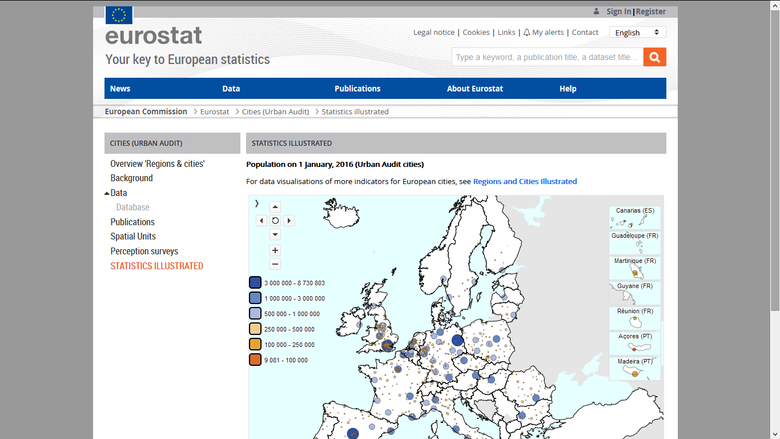
Task: Open the Legal notice link
Action: pyautogui.click(x=434, y=33)
